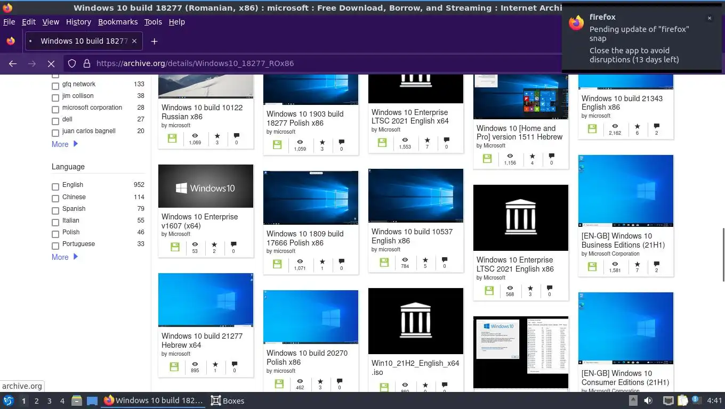
Task: Open a new browser tab
Action: tap(154, 41)
